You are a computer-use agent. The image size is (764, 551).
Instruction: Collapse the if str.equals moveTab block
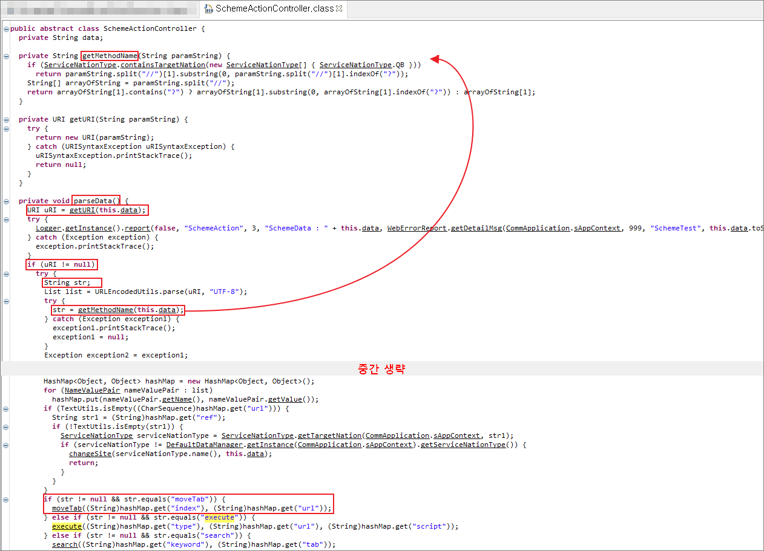pyautogui.click(x=6, y=499)
